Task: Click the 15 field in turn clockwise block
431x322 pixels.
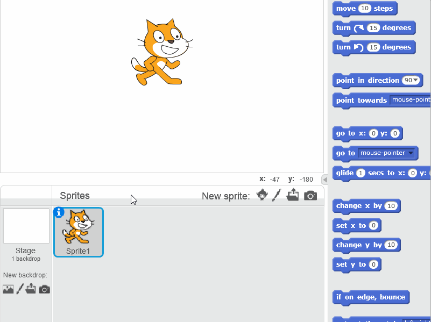Action: pos(373,28)
